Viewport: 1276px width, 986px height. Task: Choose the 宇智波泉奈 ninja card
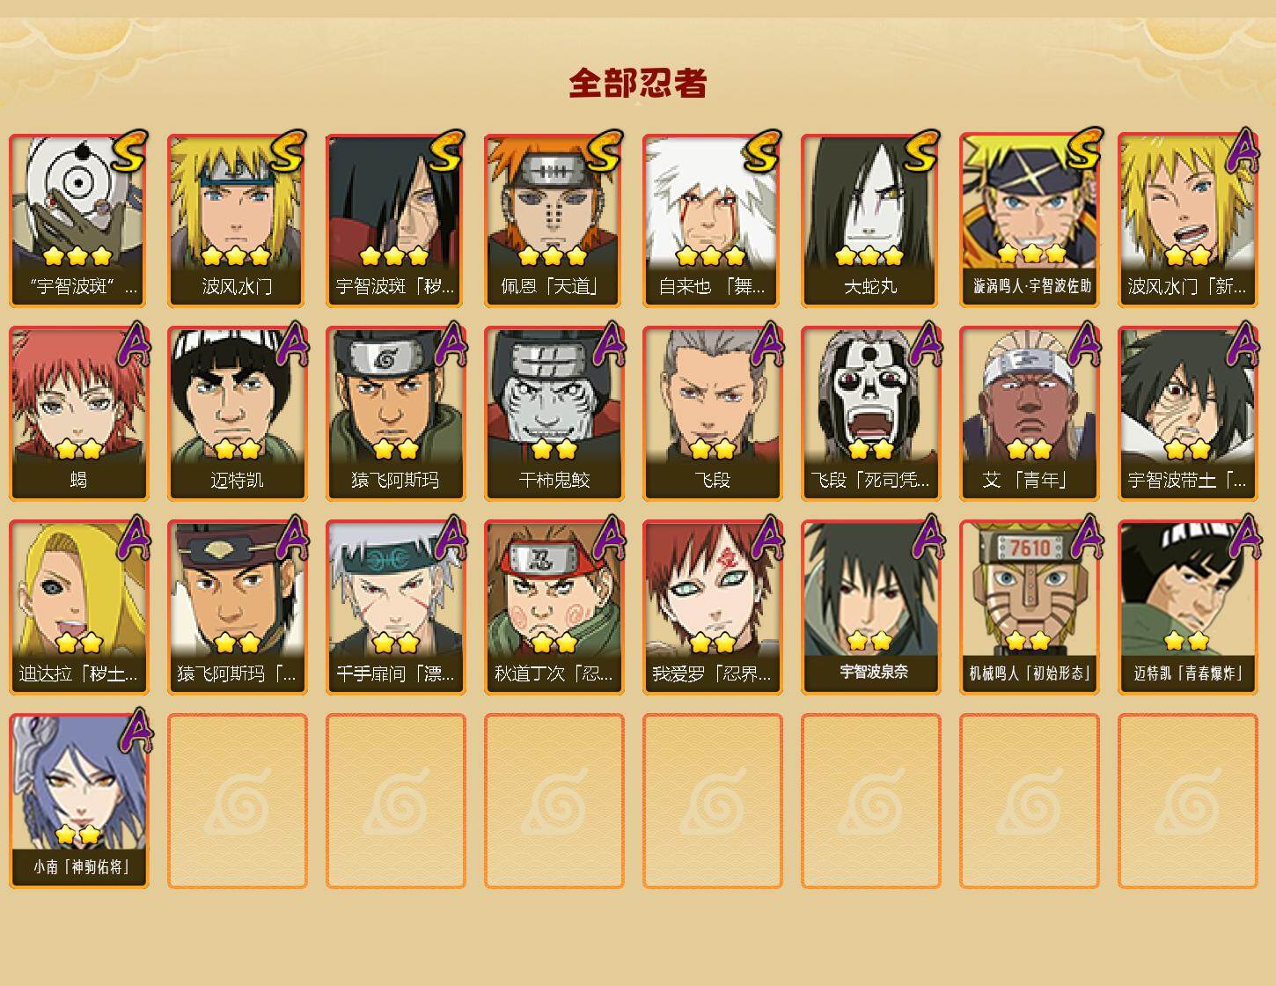point(870,607)
